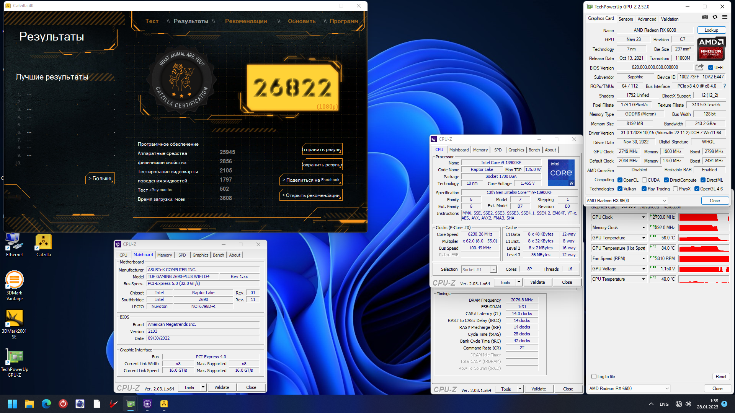Toggle the UEFI checkbox in GPU-Z

coord(710,68)
